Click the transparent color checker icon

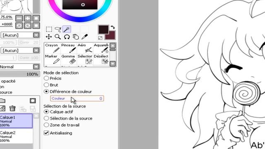pyautogui.click(x=100, y=38)
